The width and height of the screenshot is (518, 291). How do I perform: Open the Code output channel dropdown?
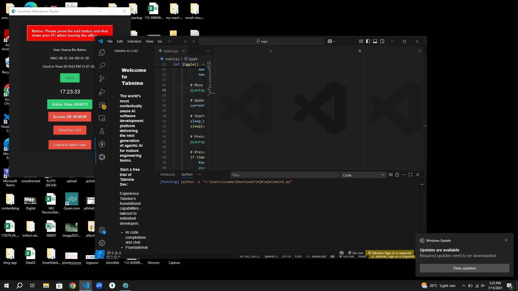point(363,175)
